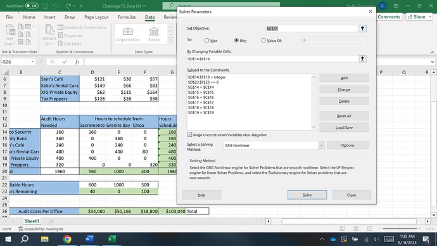Image resolution: width=437 pixels, height=246 pixels.
Task: Adjust the zoom slider in status bar
Action: [400, 229]
